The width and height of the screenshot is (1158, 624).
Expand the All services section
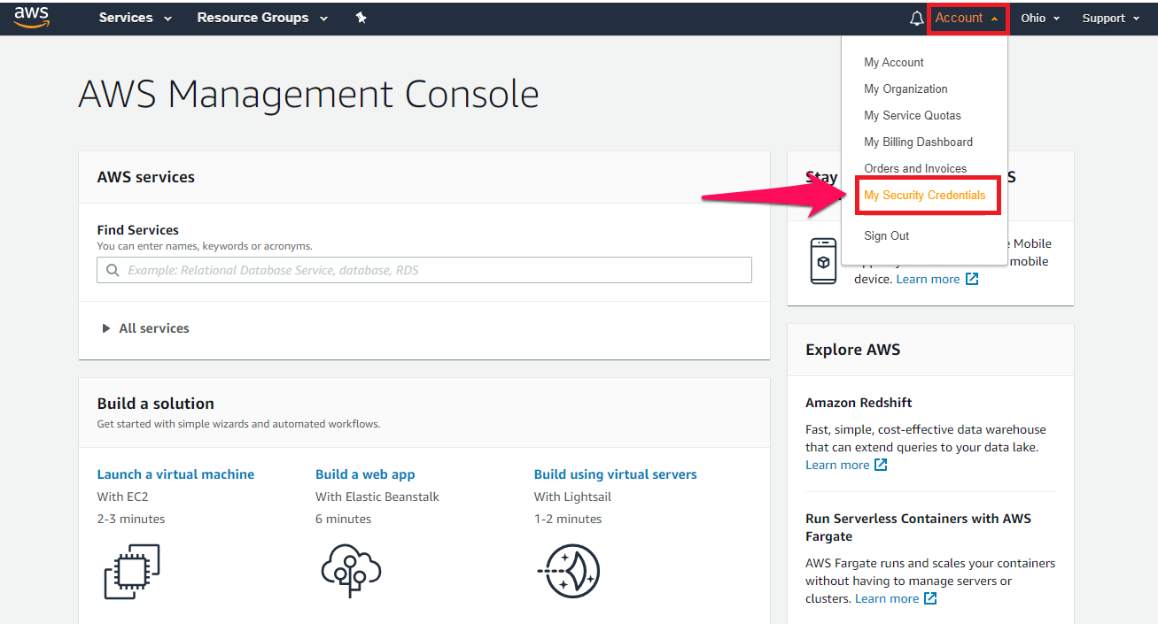point(146,328)
